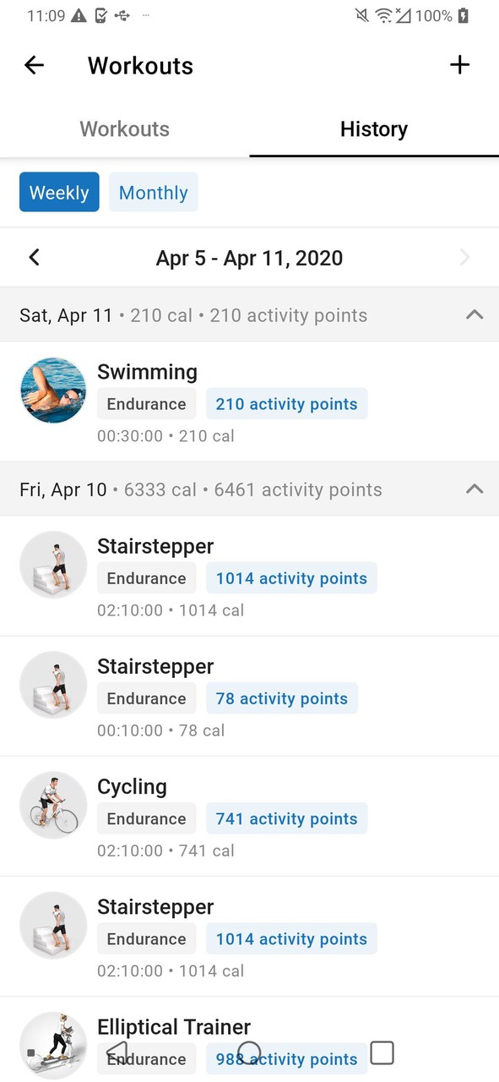Switch to the Workouts tab
Viewport: 499px width, 1082px height.
[124, 128]
